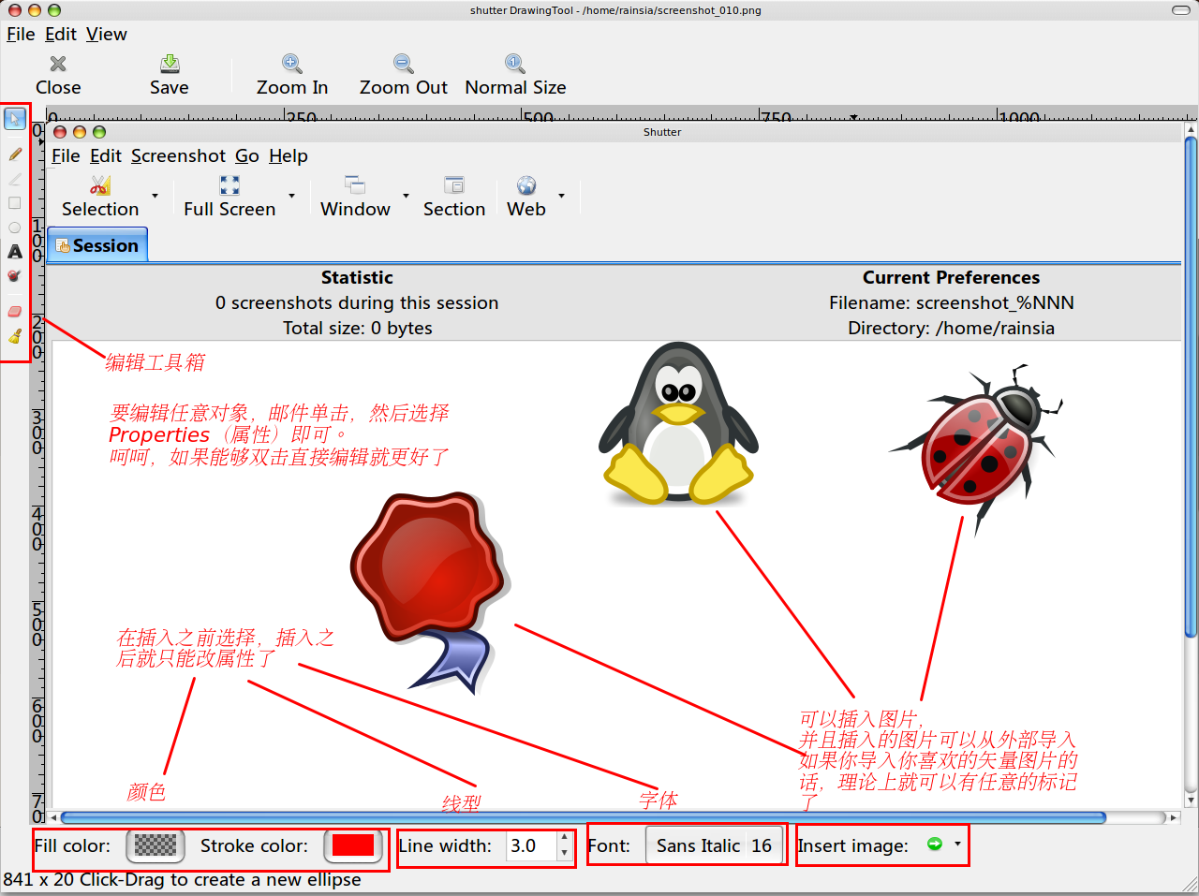1199x896 pixels.
Task: Click the broom icon to clear all
Action: point(15,336)
